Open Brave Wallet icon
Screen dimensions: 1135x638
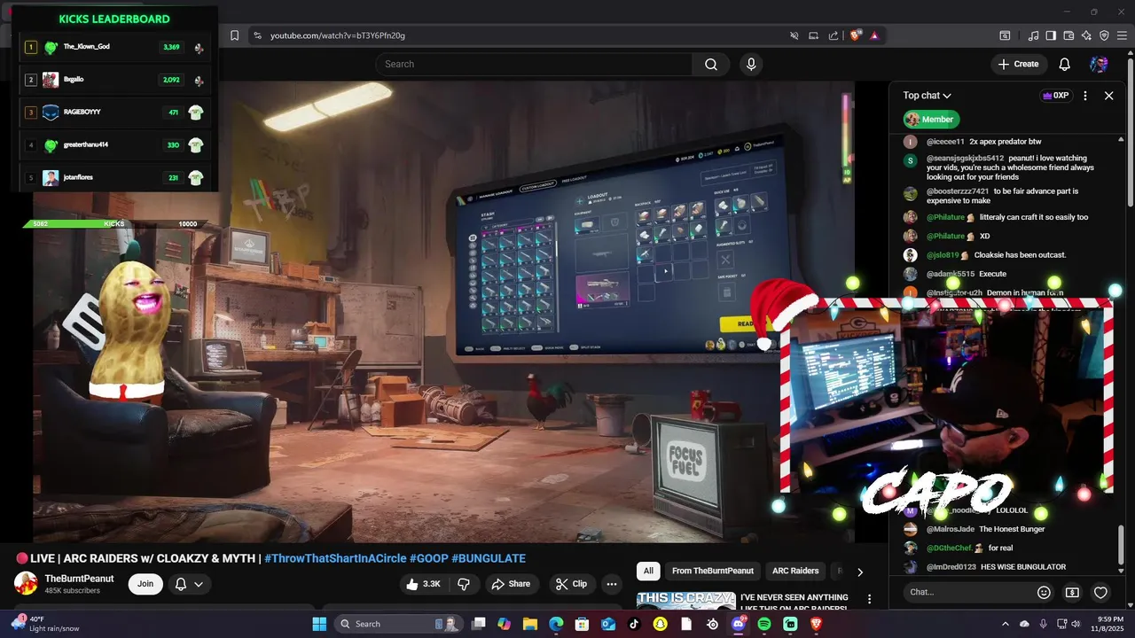click(1068, 35)
